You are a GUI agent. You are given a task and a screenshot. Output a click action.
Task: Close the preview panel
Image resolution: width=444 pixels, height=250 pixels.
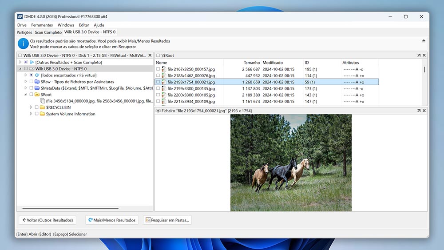tap(424, 111)
